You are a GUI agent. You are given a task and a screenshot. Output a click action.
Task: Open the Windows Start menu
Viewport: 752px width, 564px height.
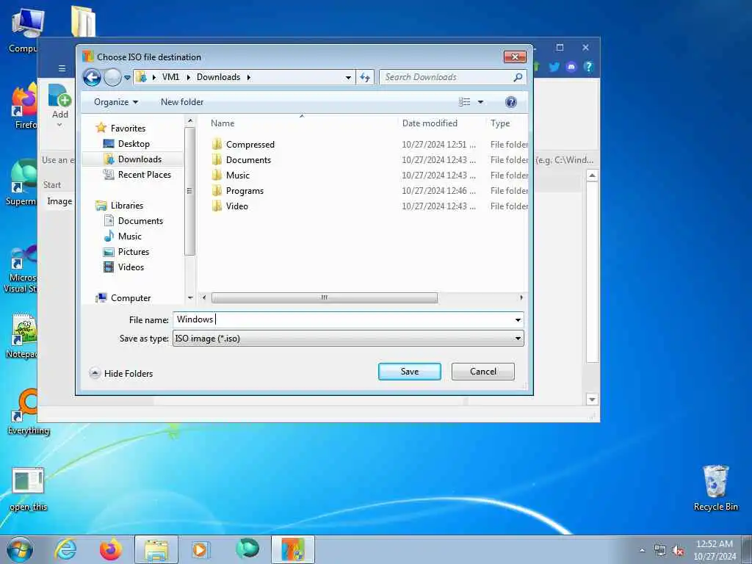point(20,549)
